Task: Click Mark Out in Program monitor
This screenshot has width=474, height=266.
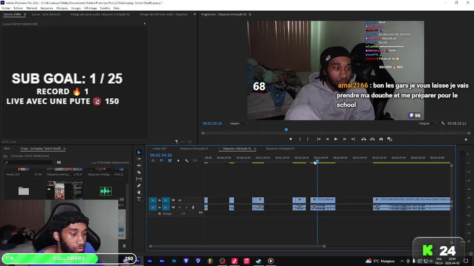Action: point(308,139)
